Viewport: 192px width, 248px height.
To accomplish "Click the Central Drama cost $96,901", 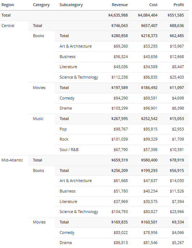I will tap(150, 108).
